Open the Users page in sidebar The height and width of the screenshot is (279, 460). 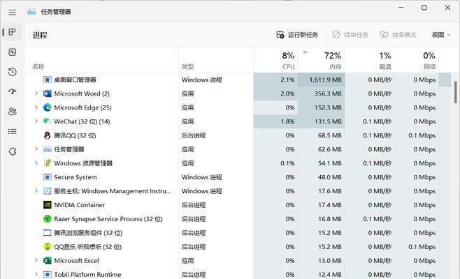[x=13, y=112]
